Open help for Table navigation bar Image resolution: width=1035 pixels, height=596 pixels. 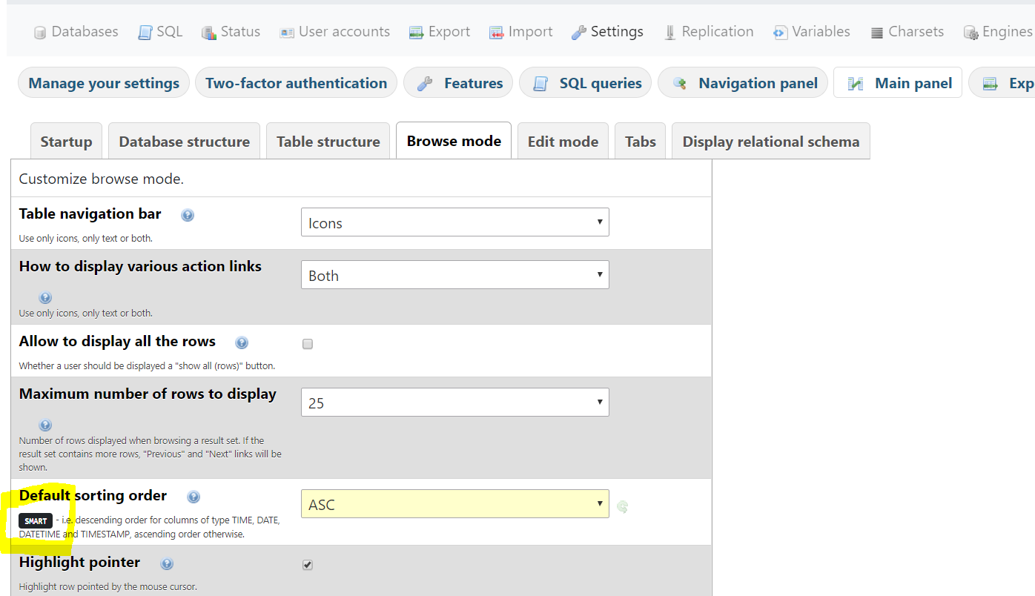[x=187, y=214]
